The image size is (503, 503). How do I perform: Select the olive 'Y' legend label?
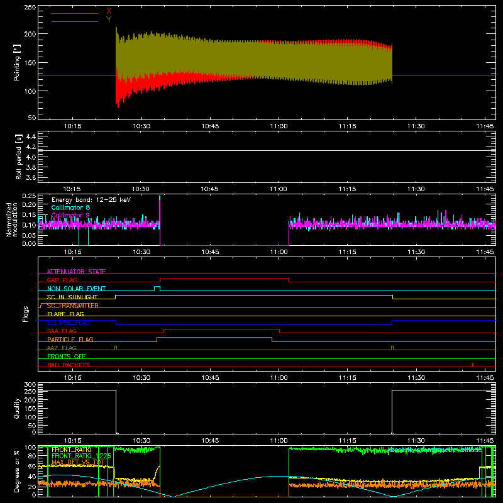(109, 19)
